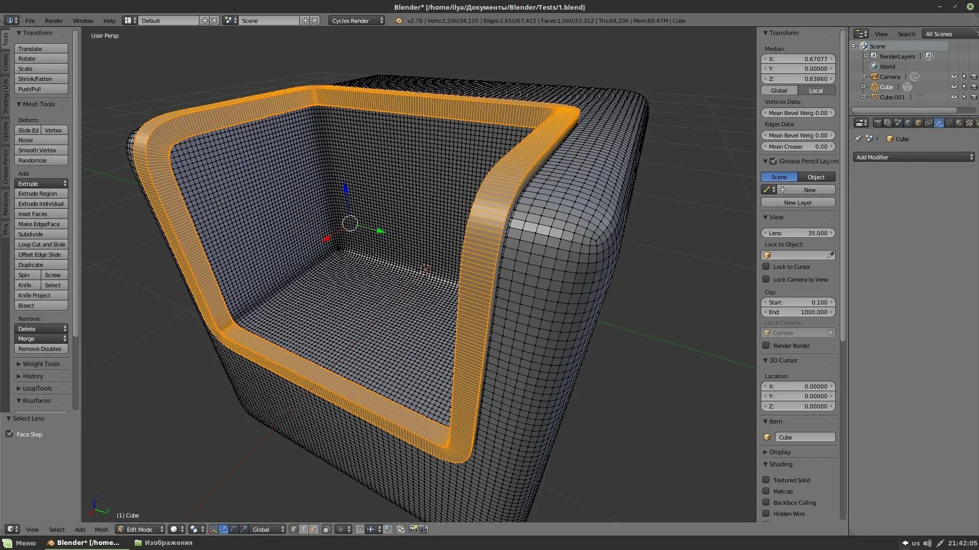
Task: Open the Modifiers properties tab (wrench)
Action: coord(939,123)
